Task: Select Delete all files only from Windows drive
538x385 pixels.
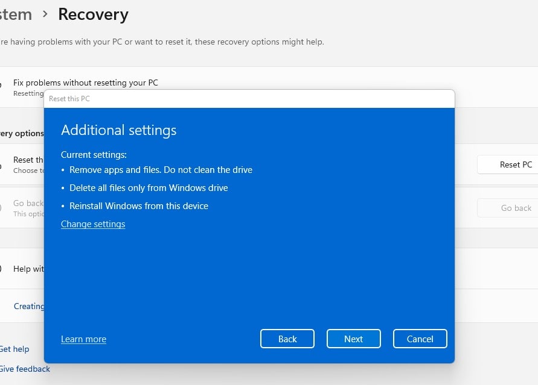Action: 149,188
